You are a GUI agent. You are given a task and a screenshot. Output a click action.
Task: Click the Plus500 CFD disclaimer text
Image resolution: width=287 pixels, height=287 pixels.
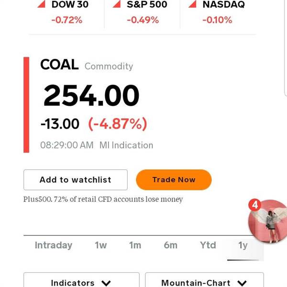coord(103,199)
